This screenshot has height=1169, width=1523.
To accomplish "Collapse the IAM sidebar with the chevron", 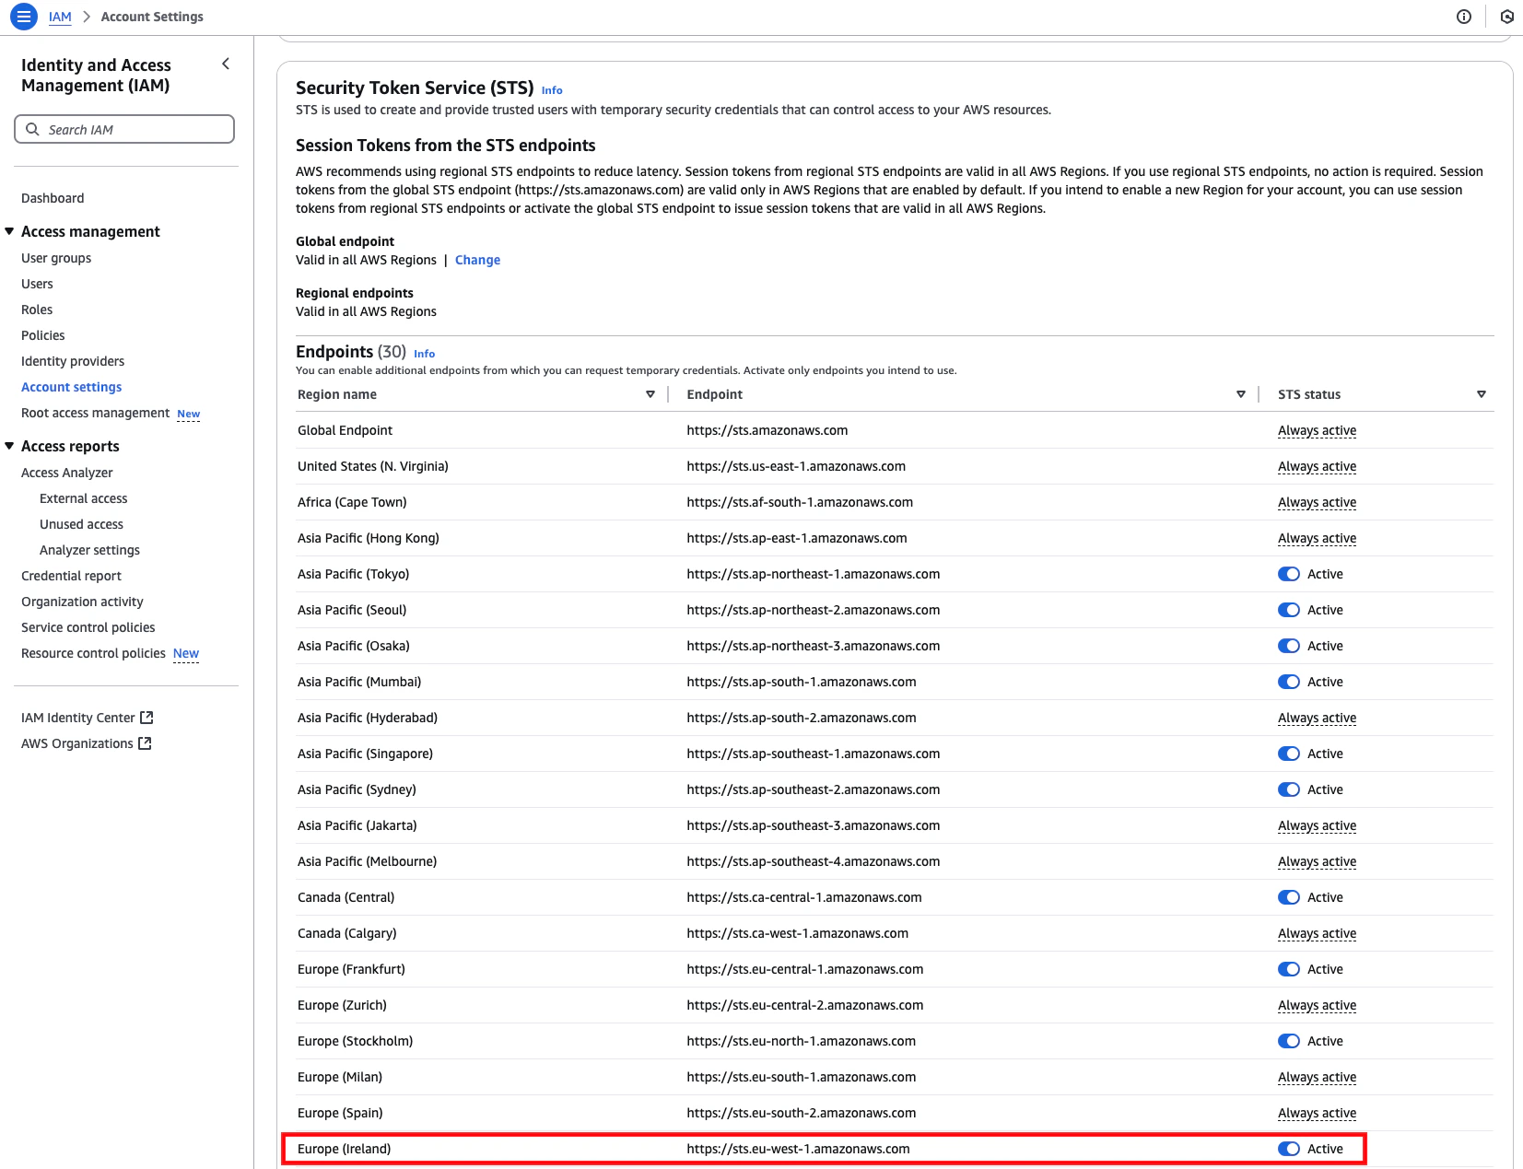I will click(226, 64).
